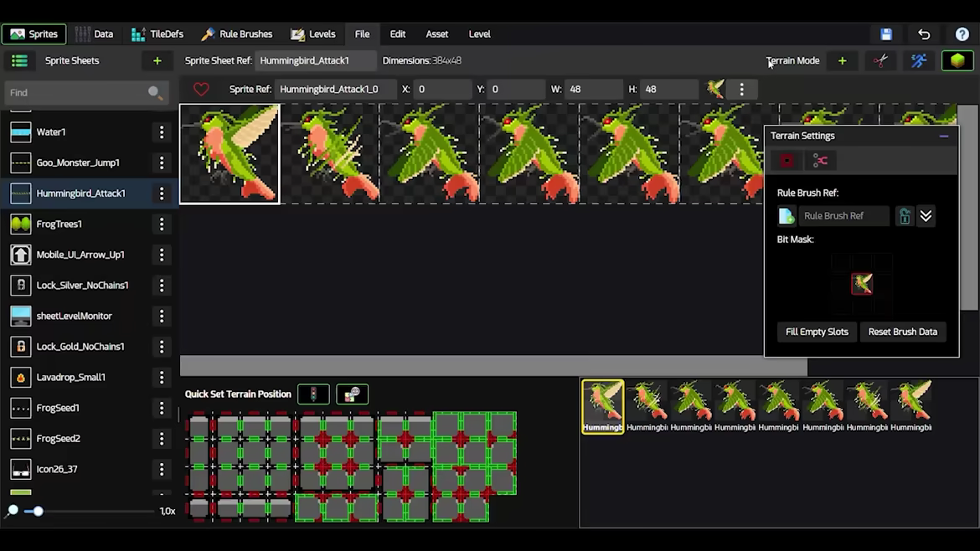Image resolution: width=980 pixels, height=551 pixels.
Task: Open options menu for Goo_Monster_Jump1
Action: click(162, 162)
